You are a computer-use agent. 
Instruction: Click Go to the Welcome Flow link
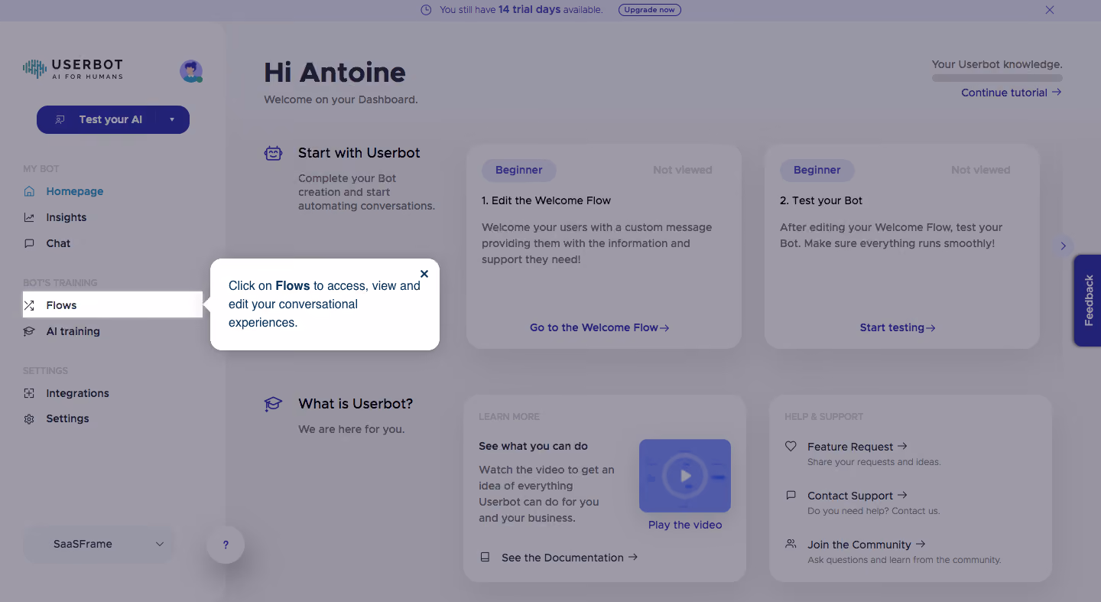click(x=599, y=327)
